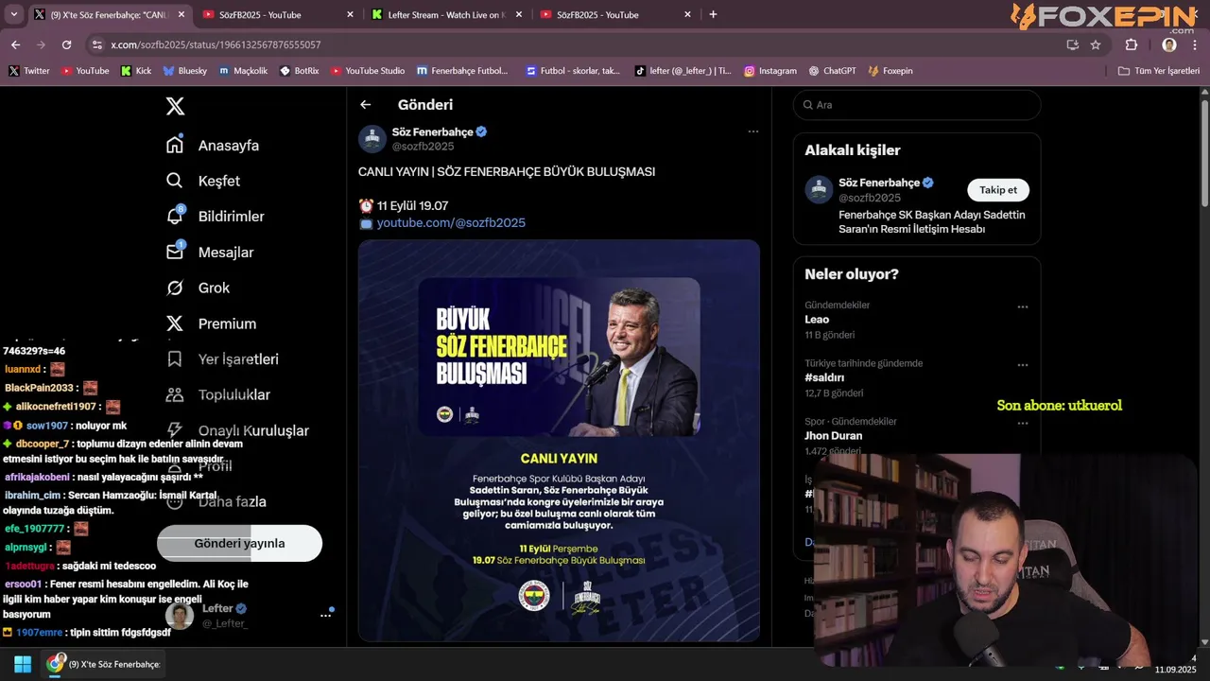This screenshot has width=1210, height=681.
Task: Open Kick bookmark in bookmarks bar
Action: tap(136, 71)
